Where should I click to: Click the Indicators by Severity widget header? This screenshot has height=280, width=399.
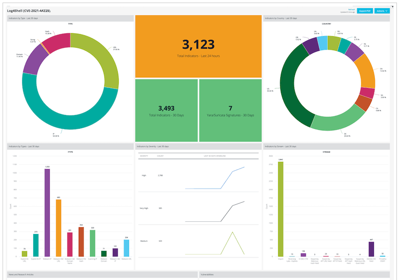click(198, 146)
